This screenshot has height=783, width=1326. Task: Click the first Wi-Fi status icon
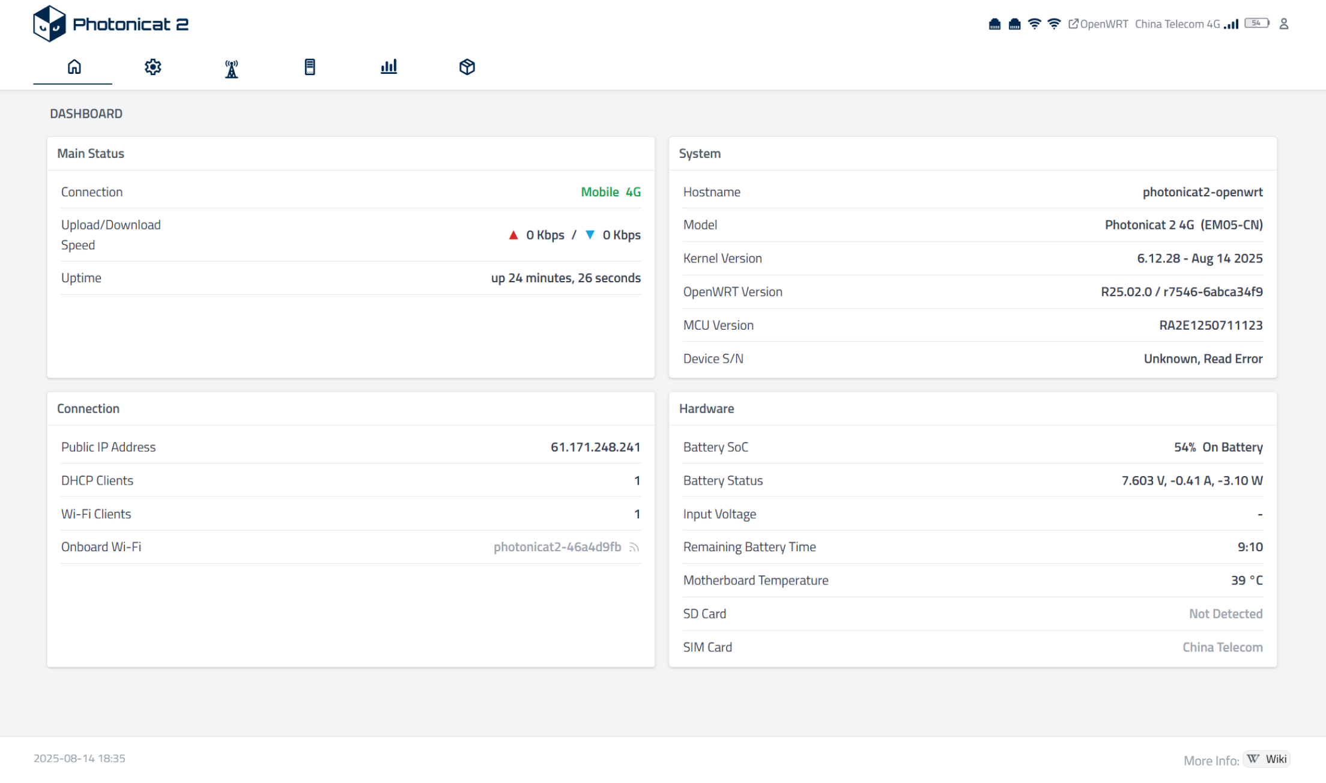coord(1034,24)
